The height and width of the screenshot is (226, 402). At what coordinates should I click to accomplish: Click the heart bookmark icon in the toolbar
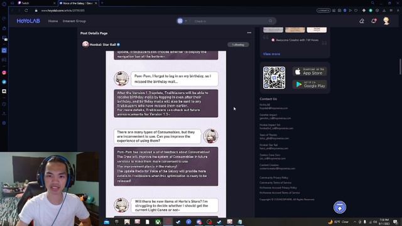[x=356, y=11]
